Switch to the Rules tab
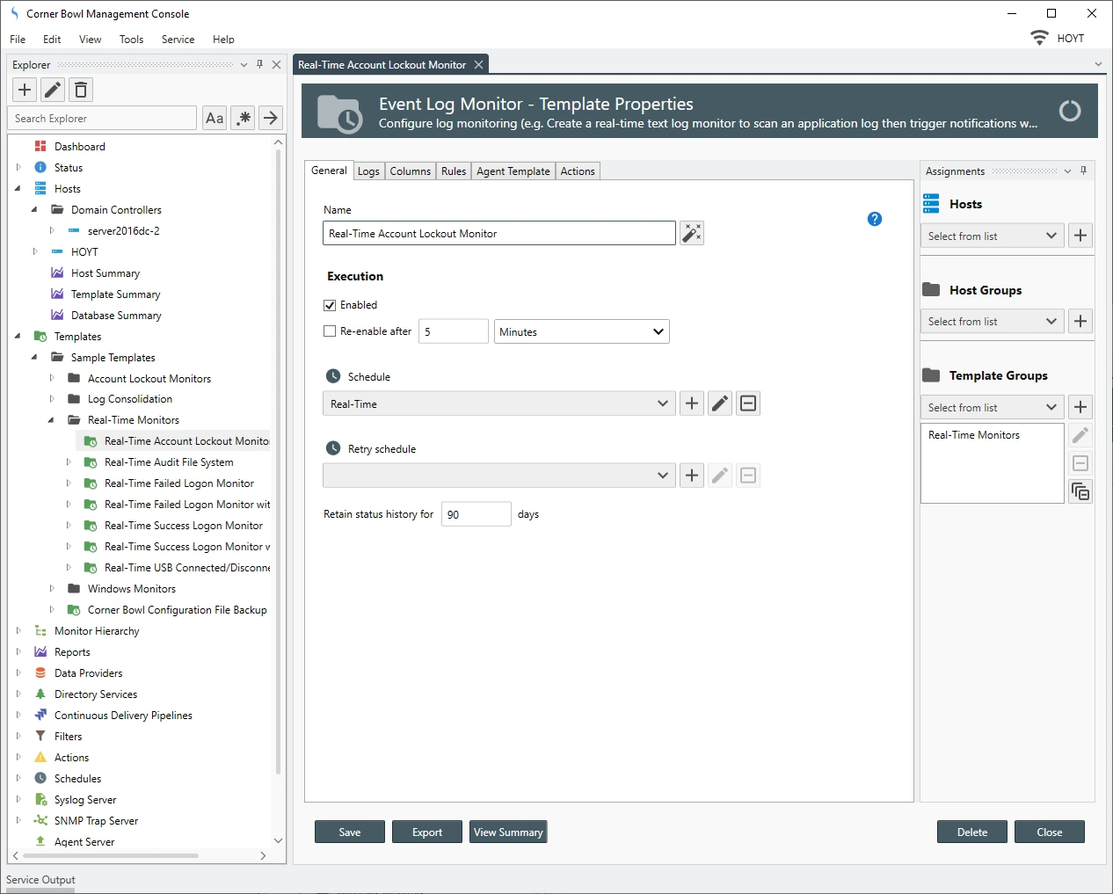 (454, 171)
